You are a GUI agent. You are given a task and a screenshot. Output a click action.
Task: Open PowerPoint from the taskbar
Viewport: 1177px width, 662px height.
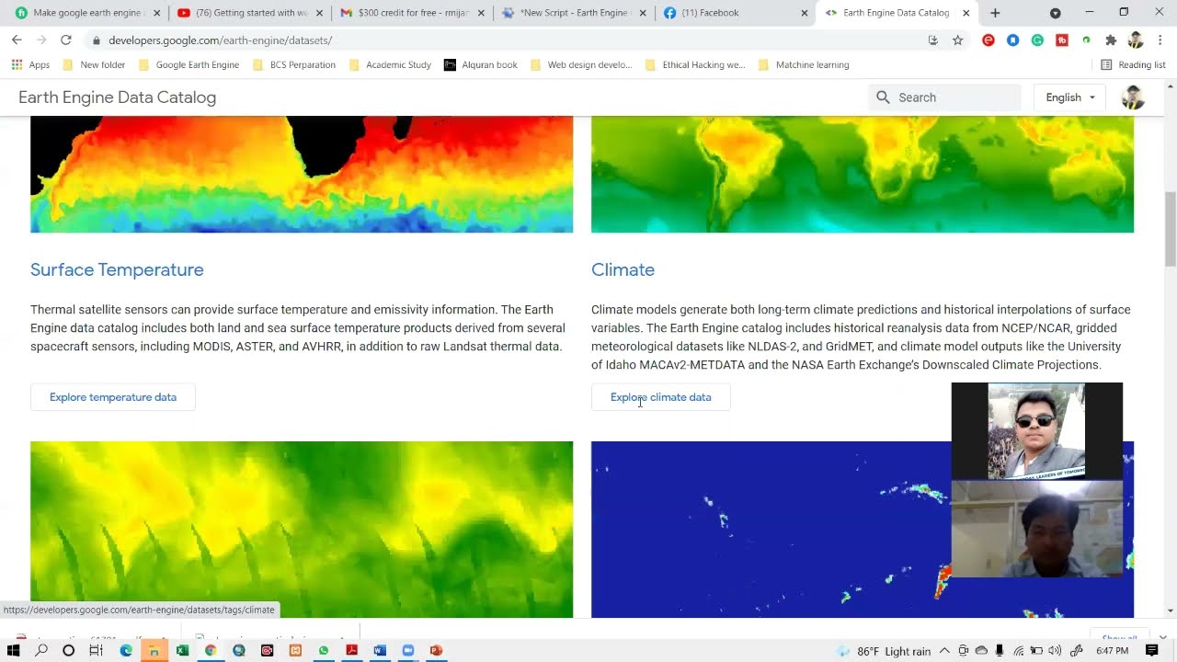[x=436, y=650]
